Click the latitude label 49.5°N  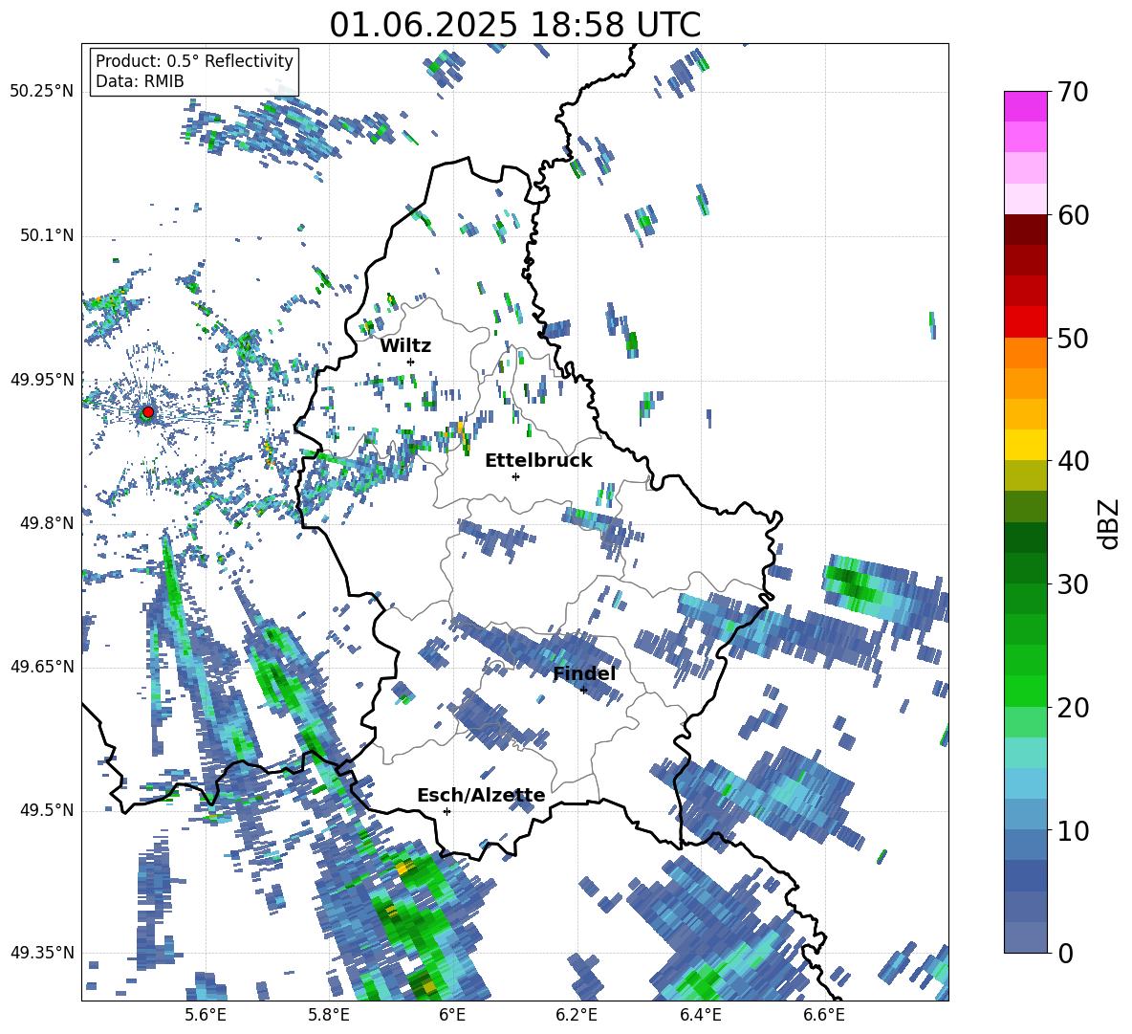[x=47, y=810]
